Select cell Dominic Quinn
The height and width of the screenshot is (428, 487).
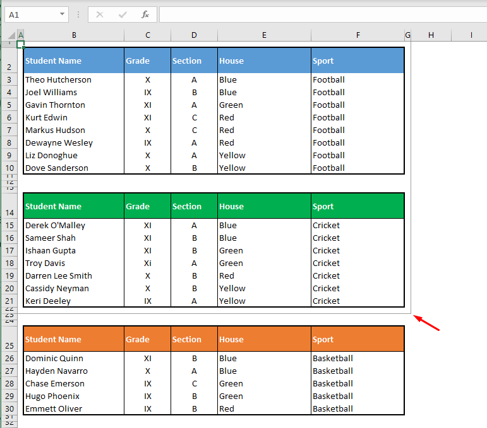click(x=74, y=358)
